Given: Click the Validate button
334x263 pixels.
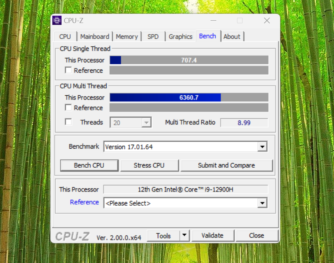Looking at the screenshot, I should 212,235.
